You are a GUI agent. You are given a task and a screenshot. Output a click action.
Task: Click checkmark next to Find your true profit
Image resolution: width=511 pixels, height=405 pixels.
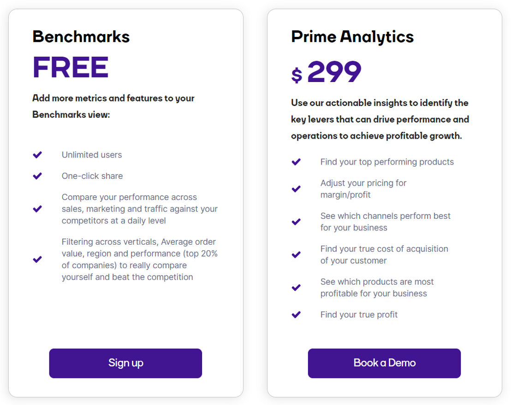tap(296, 315)
